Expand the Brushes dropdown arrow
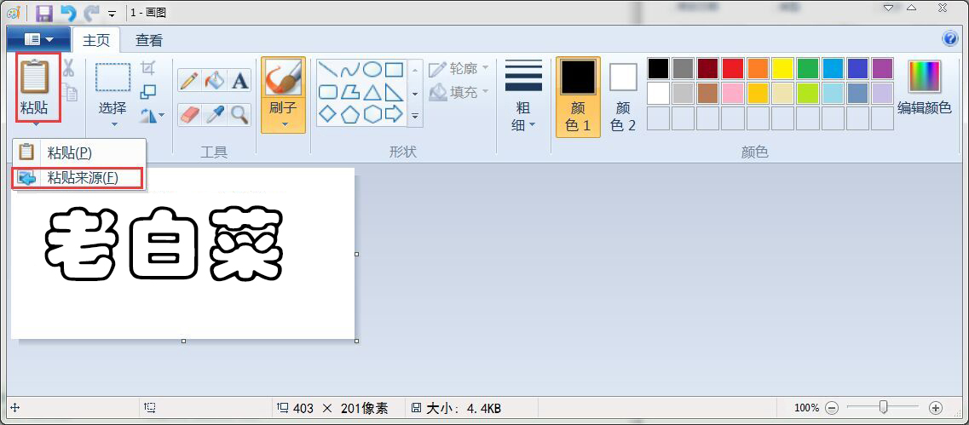This screenshot has height=425, width=969. [x=285, y=125]
